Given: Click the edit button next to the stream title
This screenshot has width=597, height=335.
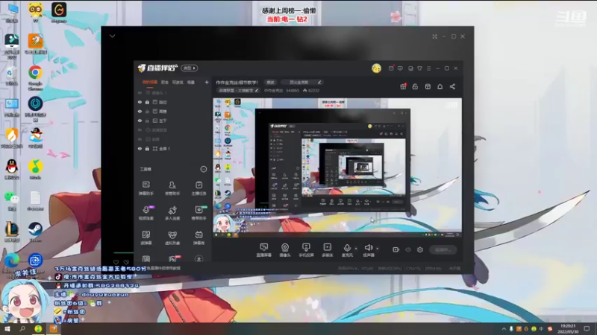Looking at the screenshot, I should 270,82.
